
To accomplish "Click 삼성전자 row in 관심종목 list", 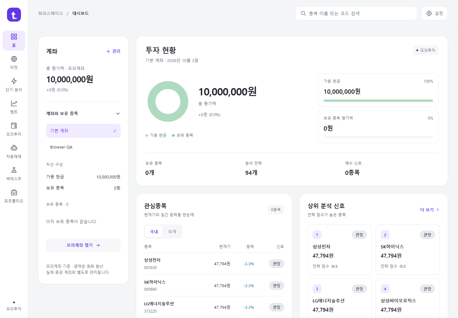I will click(214, 264).
